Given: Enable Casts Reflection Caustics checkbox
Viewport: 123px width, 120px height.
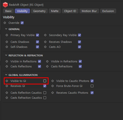Looking at the screenshot, I should (x=45, y=93).
